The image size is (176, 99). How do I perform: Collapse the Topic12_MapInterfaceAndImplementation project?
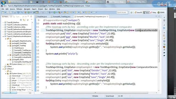[x=3, y=36]
